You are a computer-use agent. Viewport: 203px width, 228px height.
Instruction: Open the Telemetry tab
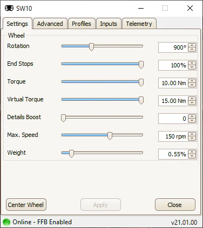(x=139, y=24)
